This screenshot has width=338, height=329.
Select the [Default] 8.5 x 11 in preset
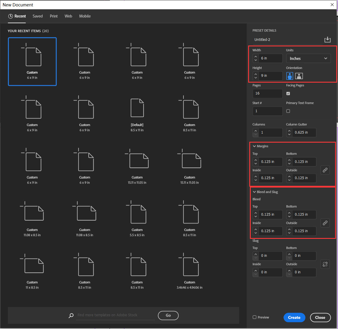click(x=137, y=115)
